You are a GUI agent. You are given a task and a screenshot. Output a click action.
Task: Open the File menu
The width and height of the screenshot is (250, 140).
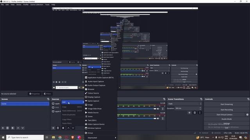(x=2, y=5)
